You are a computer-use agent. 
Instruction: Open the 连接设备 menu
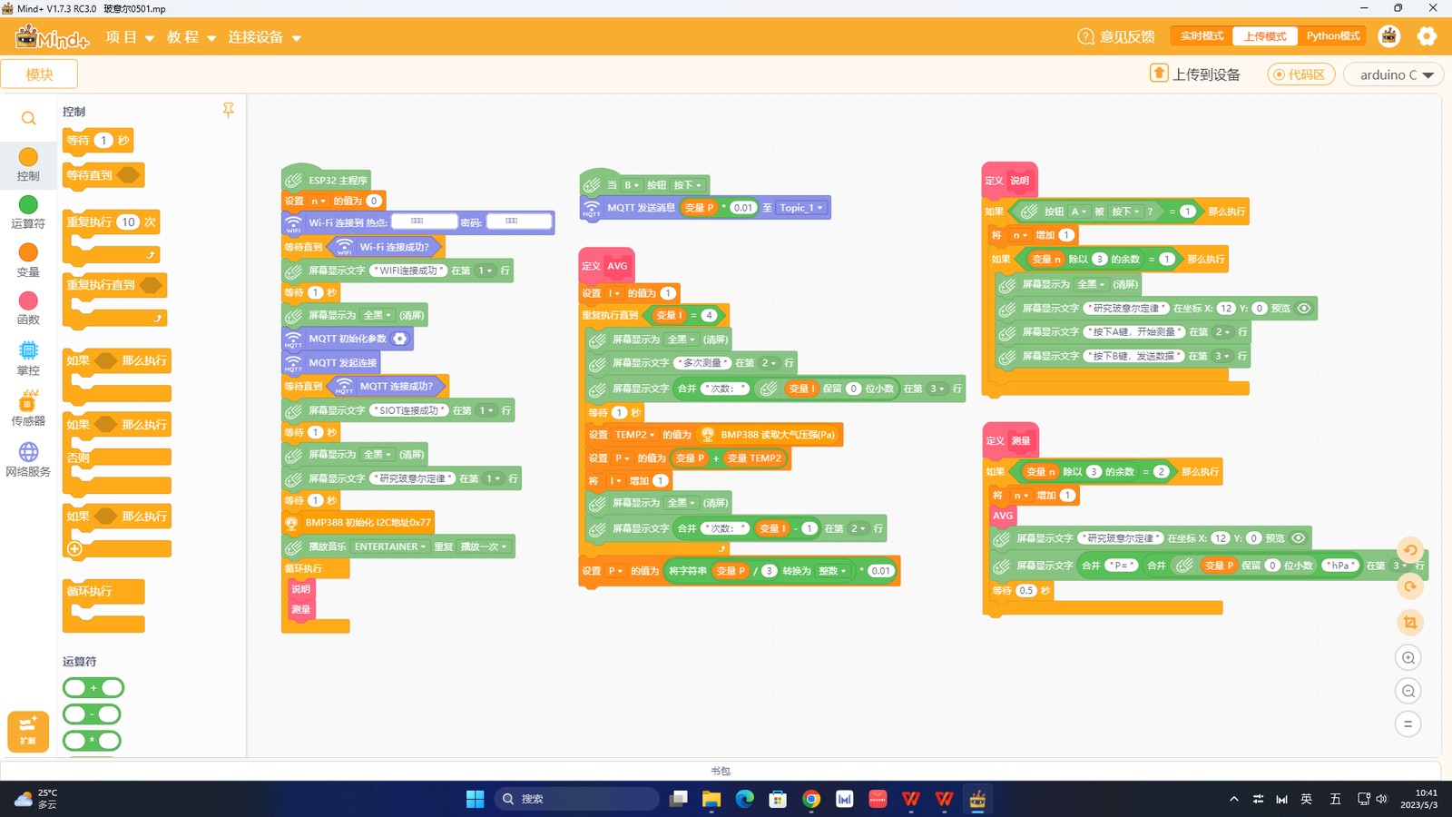click(264, 37)
